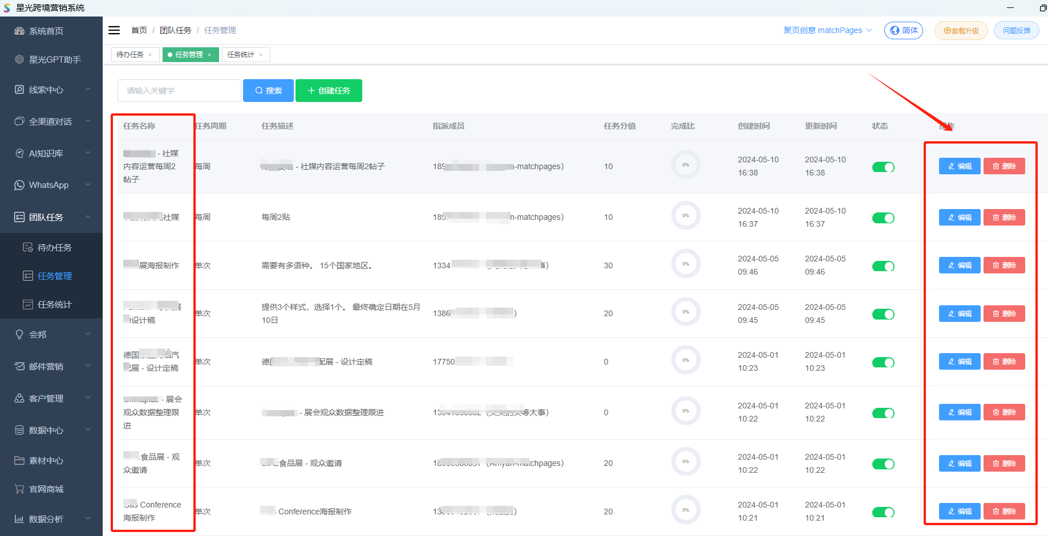
Task: Toggle status of 展会观众数据整理跟进 task
Action: 883,413
